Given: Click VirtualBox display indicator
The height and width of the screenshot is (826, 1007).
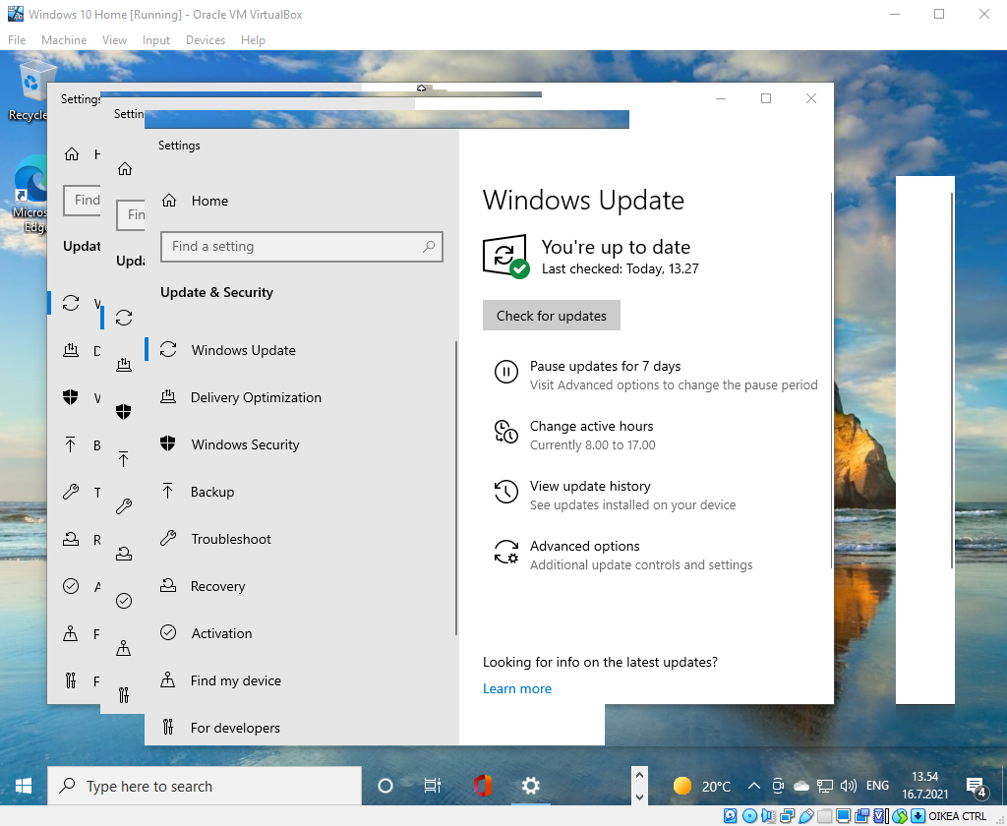Looking at the screenshot, I should 843,816.
